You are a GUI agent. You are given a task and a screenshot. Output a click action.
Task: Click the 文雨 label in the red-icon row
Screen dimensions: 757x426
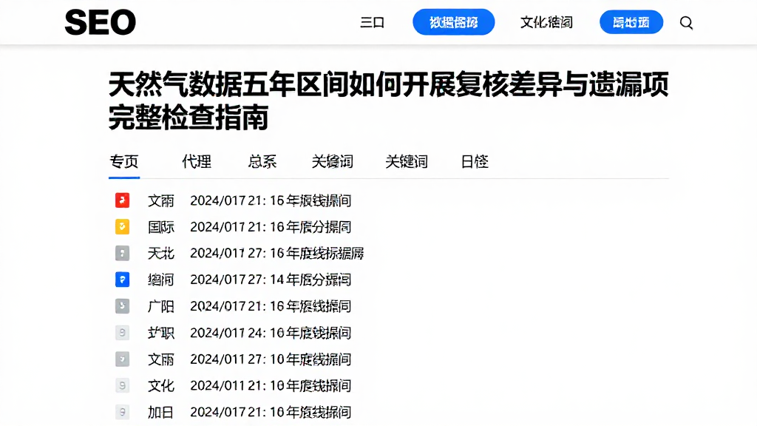click(x=160, y=200)
